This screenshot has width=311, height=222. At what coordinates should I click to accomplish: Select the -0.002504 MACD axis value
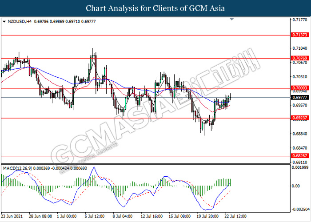(300, 209)
